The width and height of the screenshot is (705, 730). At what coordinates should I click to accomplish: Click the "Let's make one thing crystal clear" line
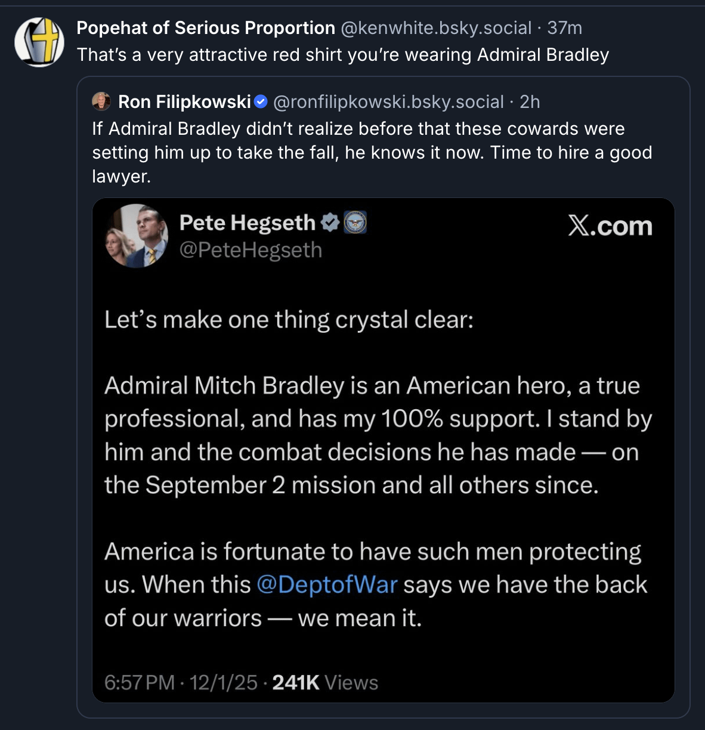click(x=289, y=320)
